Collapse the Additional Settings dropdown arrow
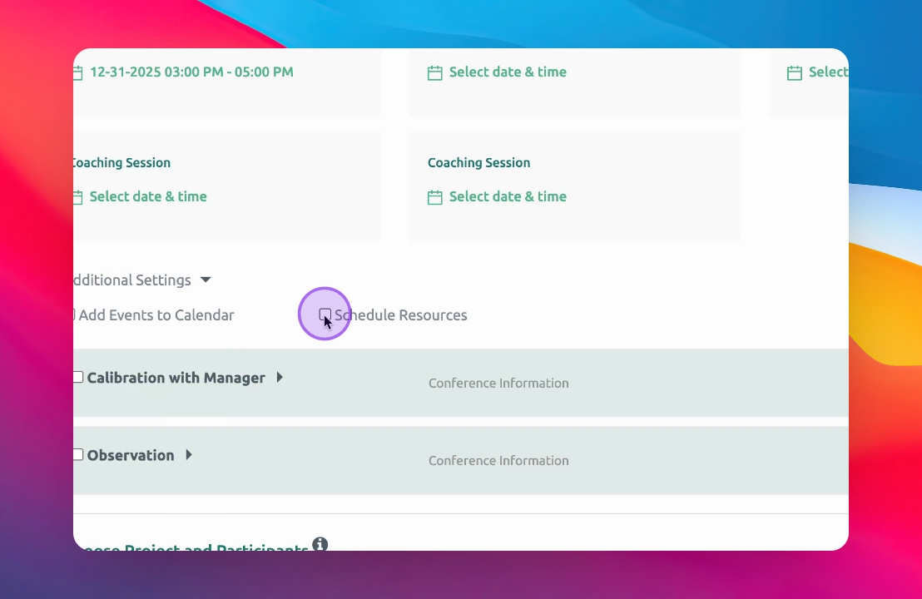The image size is (922, 599). (x=206, y=280)
